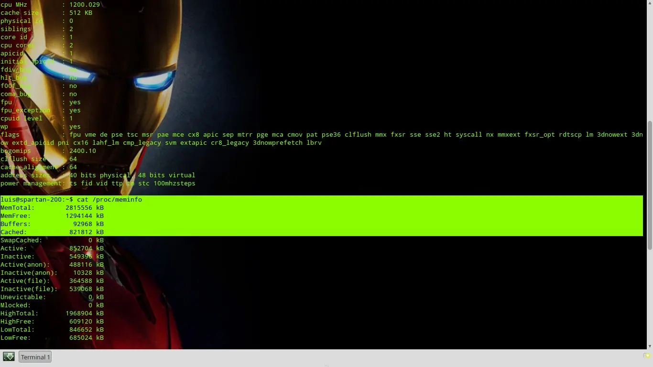Click the 'bogomips : 2400.10' line

click(48, 151)
